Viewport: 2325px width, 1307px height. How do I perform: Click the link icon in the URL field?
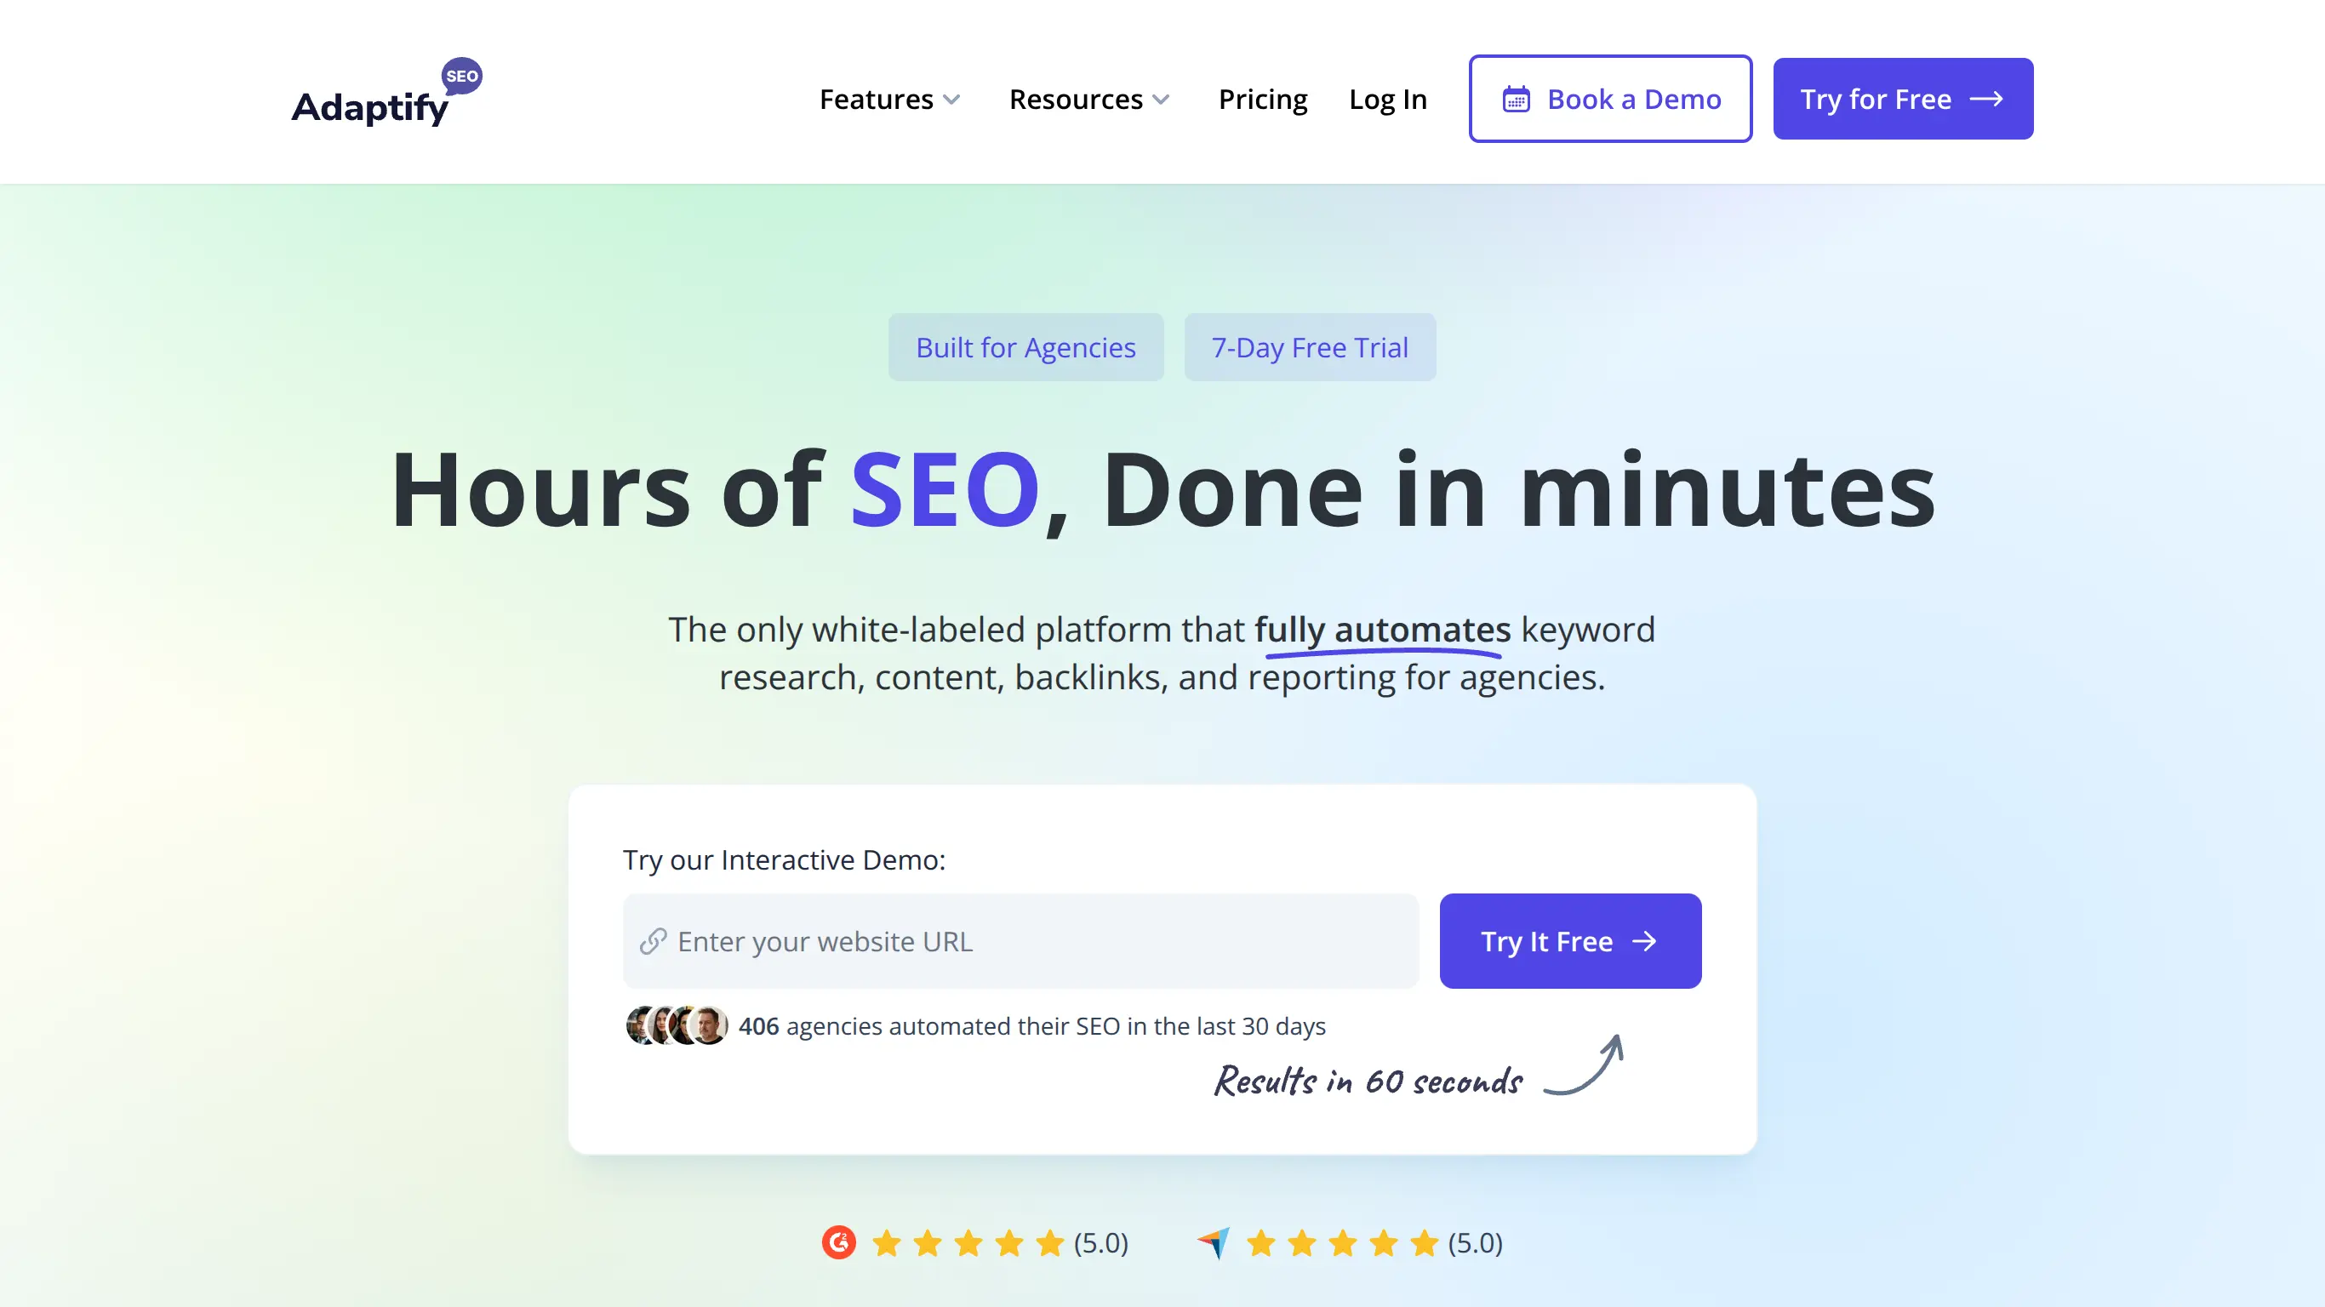654,940
